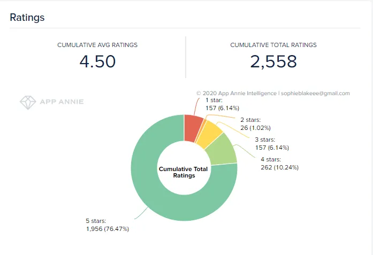Click the 5 stars 1,956 (76.47%) label
The height and width of the screenshot is (255, 373).
[107, 225]
